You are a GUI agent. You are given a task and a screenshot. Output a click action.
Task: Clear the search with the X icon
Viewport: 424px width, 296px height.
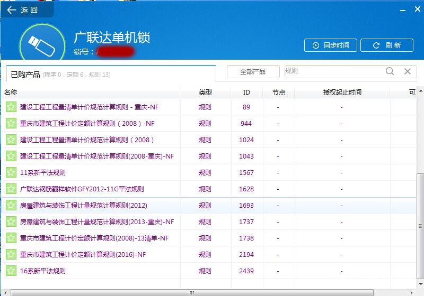click(x=408, y=71)
